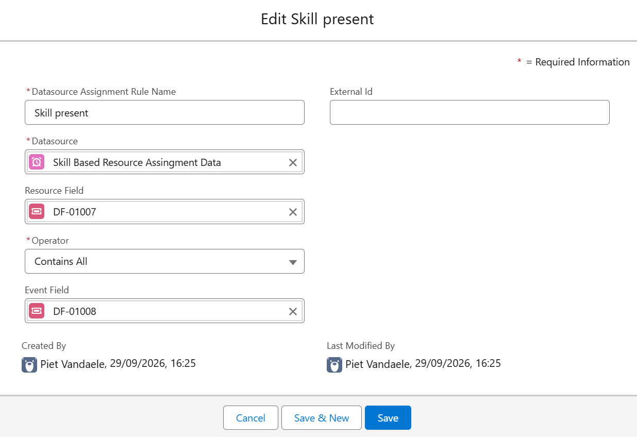Click the Skill Based Resource Assingment Data field
The width and height of the screenshot is (637, 437).
point(164,162)
